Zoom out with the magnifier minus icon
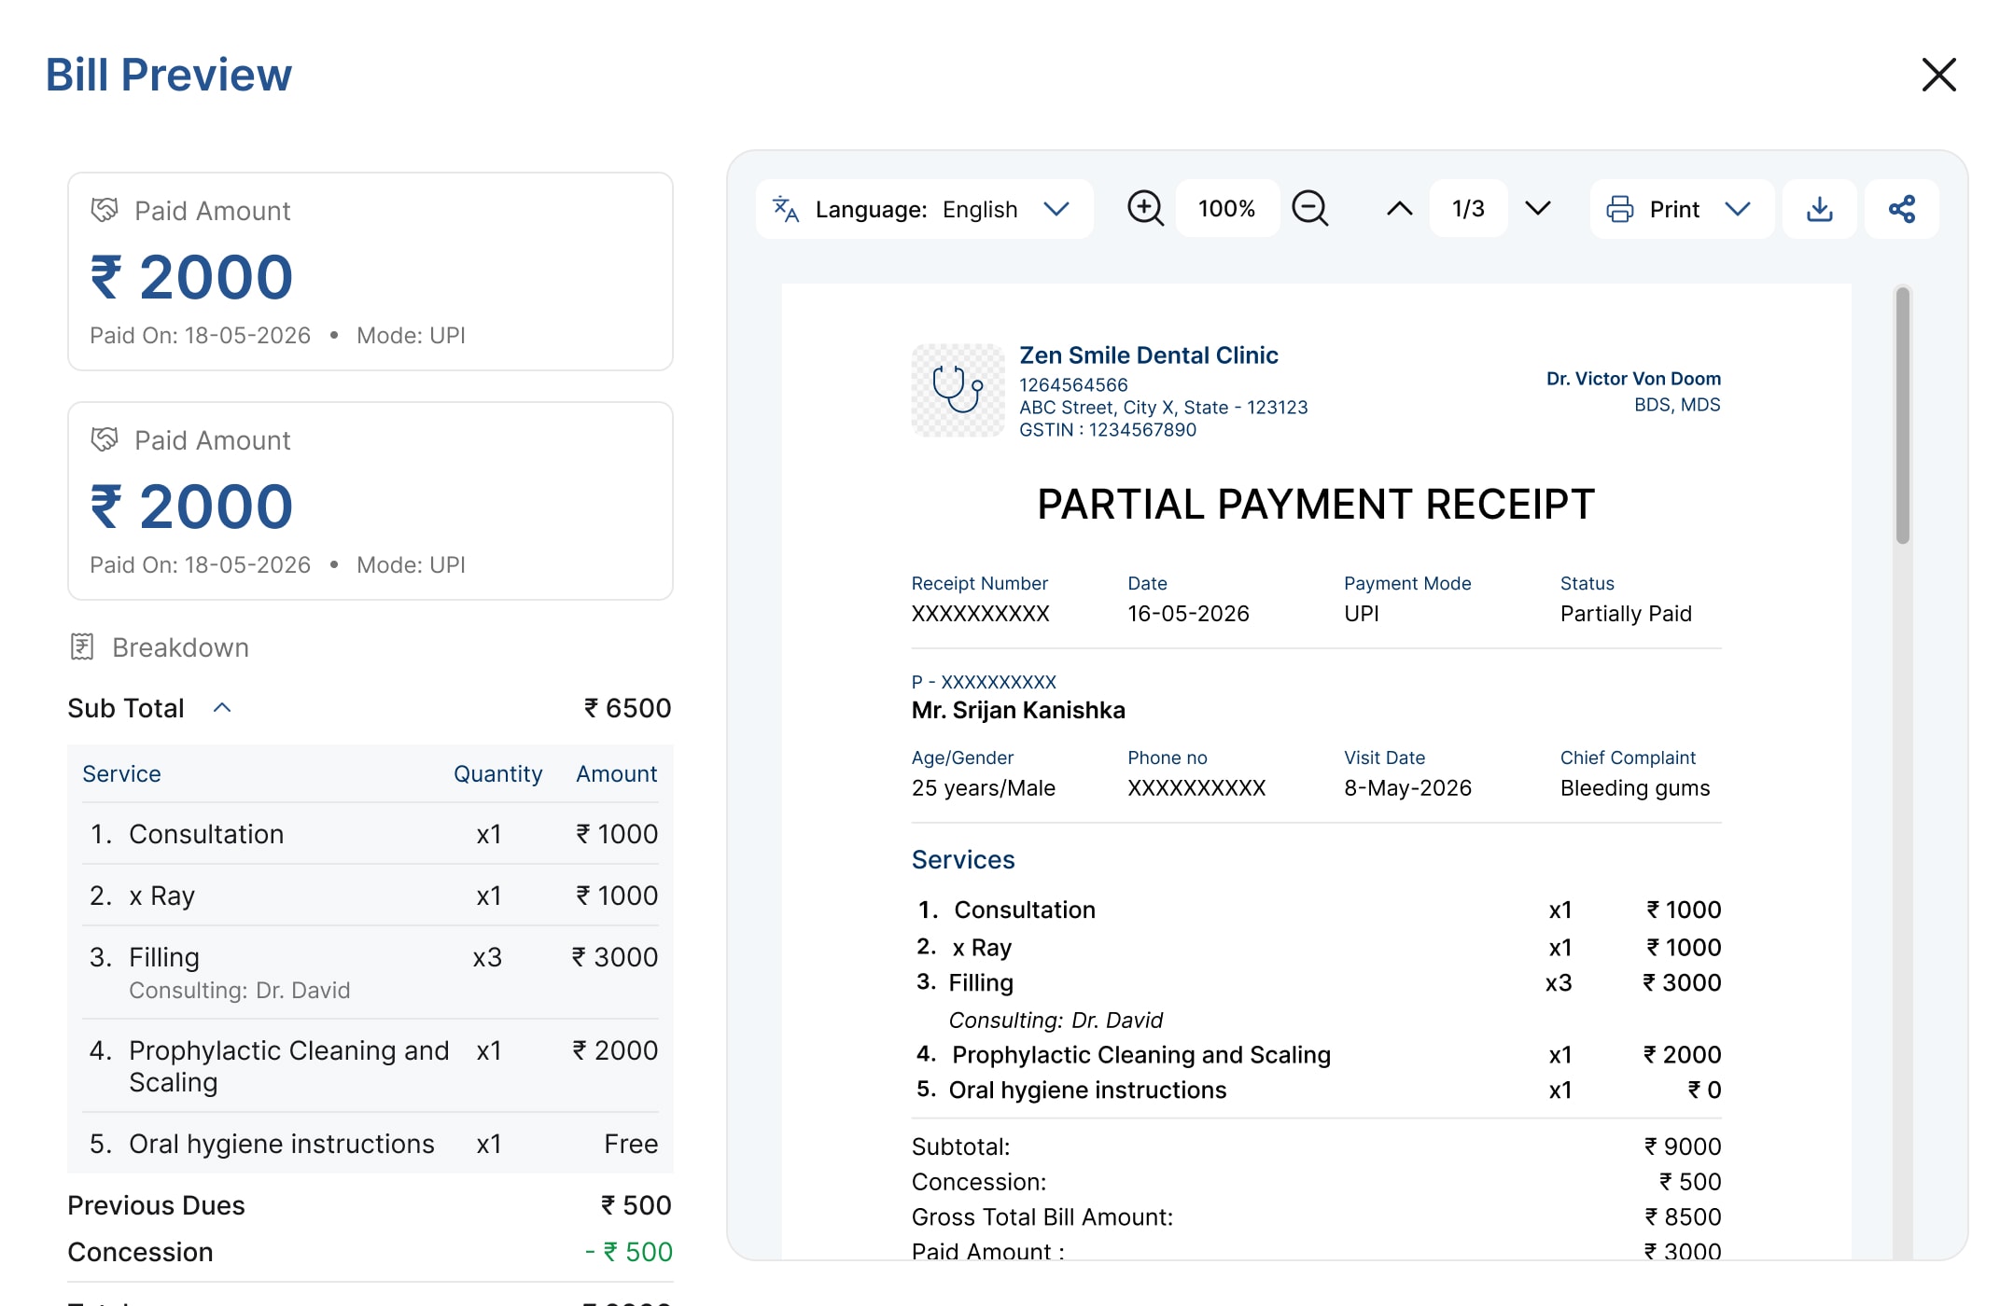The image size is (2014, 1306). 1310,208
